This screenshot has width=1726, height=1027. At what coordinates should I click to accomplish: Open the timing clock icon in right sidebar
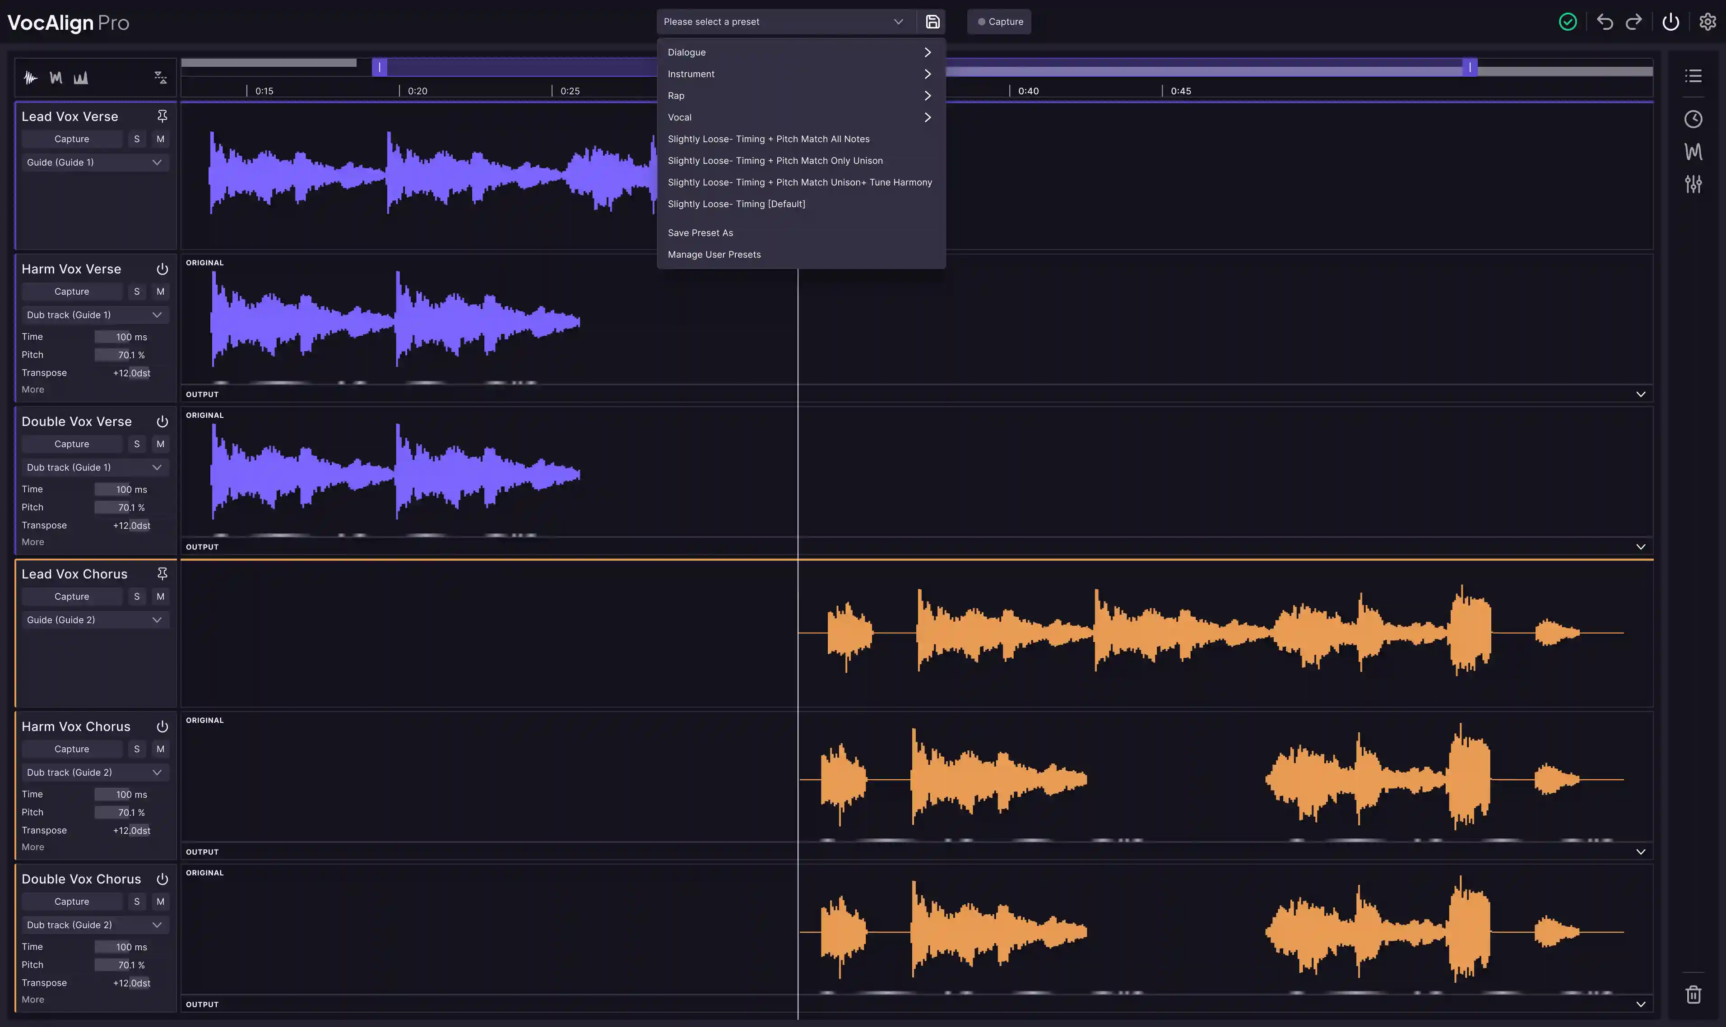[x=1693, y=119]
